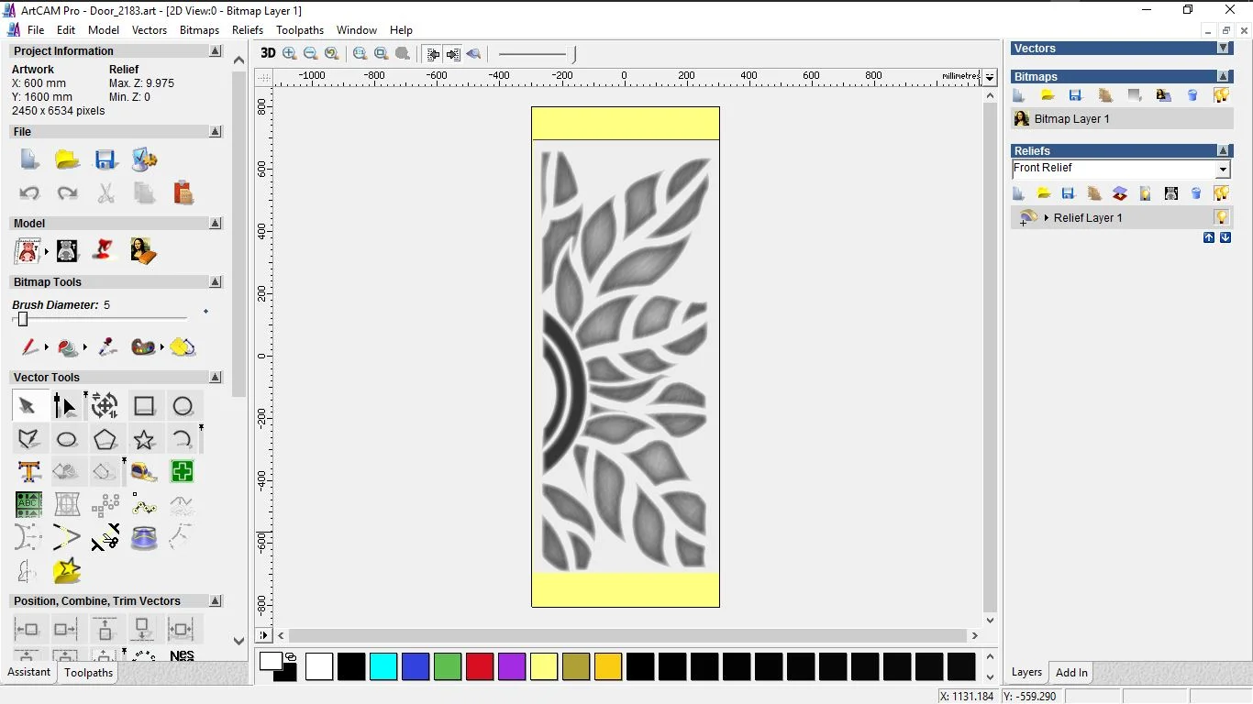Screen dimensions: 1253x704
Task: Delete bitmap layer with trash icon
Action: pos(1192,95)
